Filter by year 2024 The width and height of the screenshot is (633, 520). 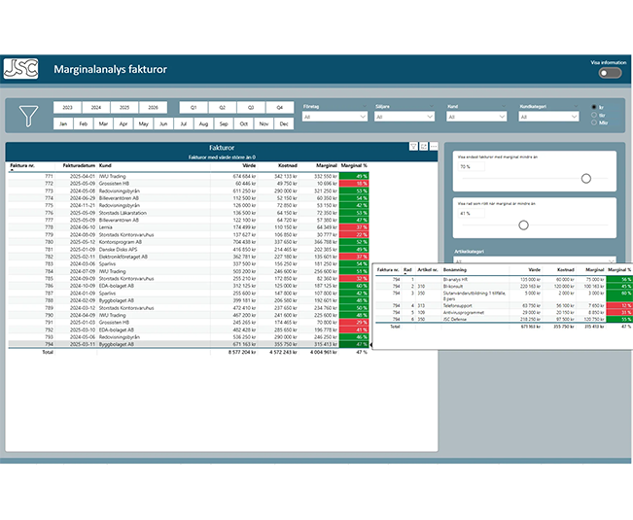click(96, 107)
